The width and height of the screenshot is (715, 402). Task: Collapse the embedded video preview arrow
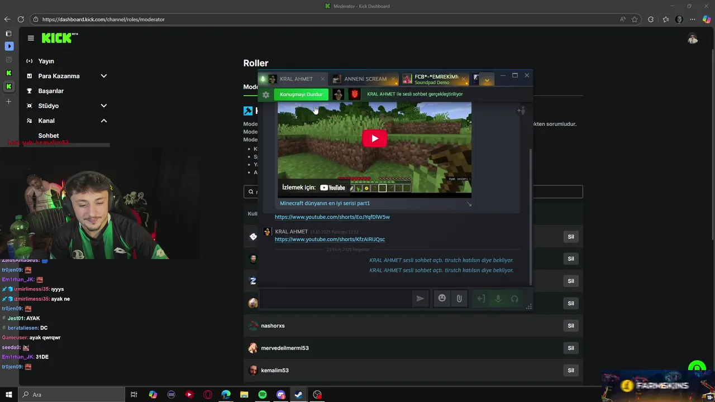pyautogui.click(x=469, y=204)
